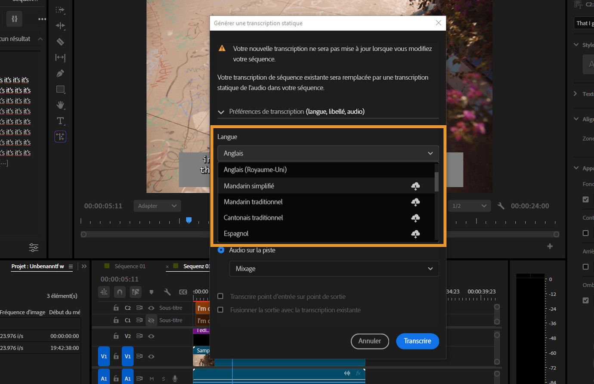Select the Razor tool
Image resolution: width=594 pixels, height=384 pixels.
pyautogui.click(x=60, y=42)
